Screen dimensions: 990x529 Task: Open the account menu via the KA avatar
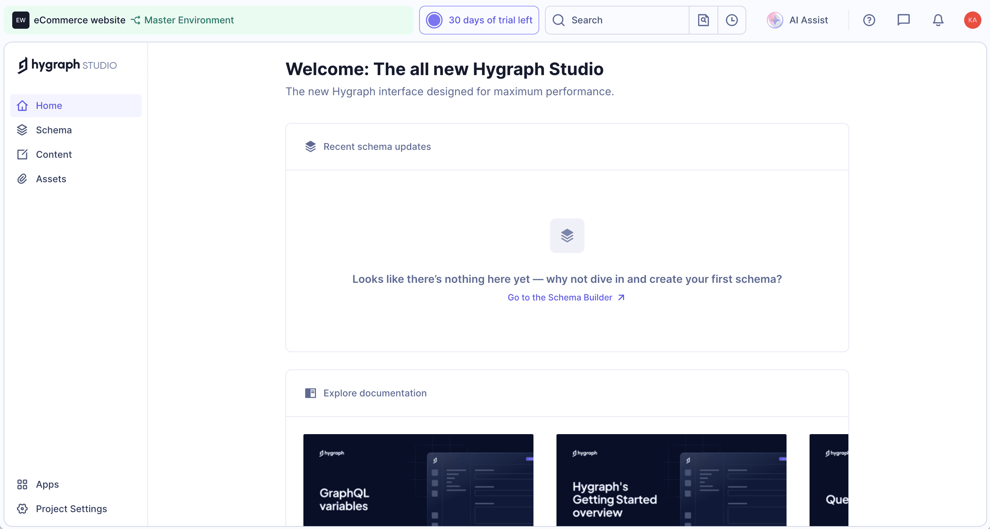click(972, 20)
